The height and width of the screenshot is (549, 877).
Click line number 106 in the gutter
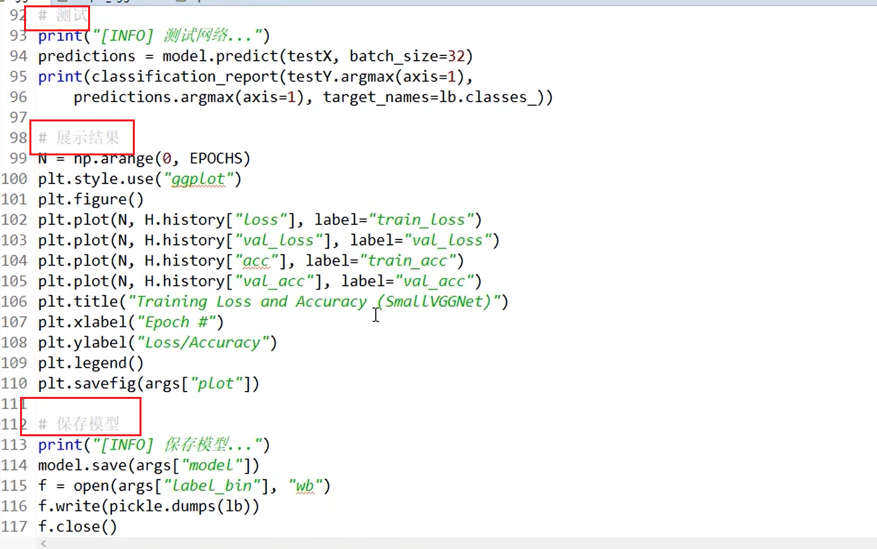14,302
